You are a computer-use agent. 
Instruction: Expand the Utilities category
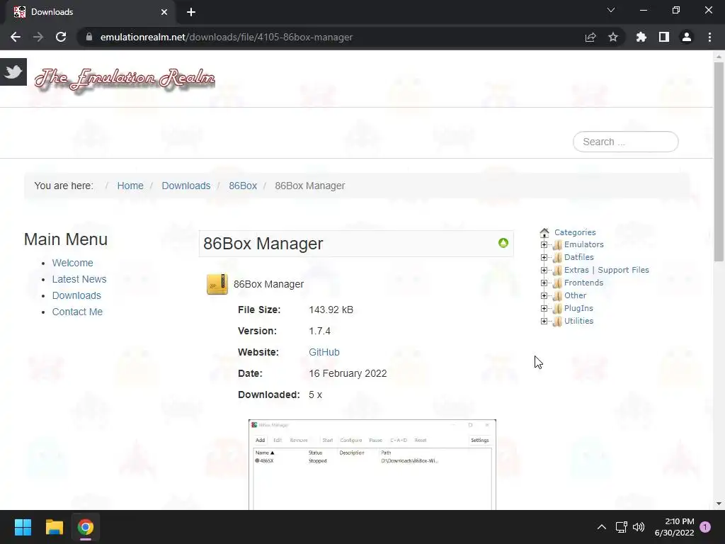click(x=544, y=321)
